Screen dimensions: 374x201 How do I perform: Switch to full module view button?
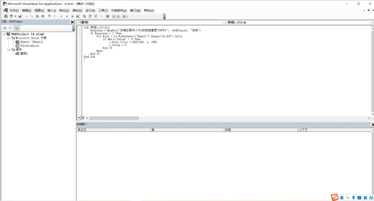click(x=83, y=118)
